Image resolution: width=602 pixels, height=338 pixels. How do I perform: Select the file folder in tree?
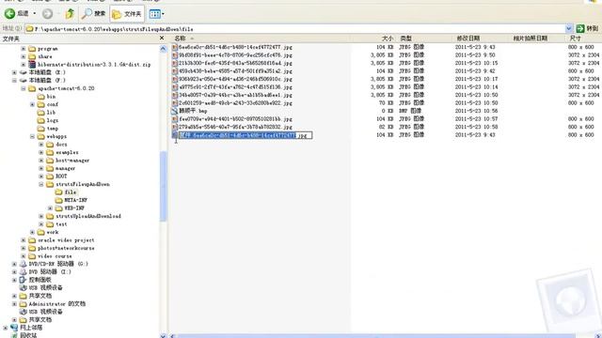66,192
